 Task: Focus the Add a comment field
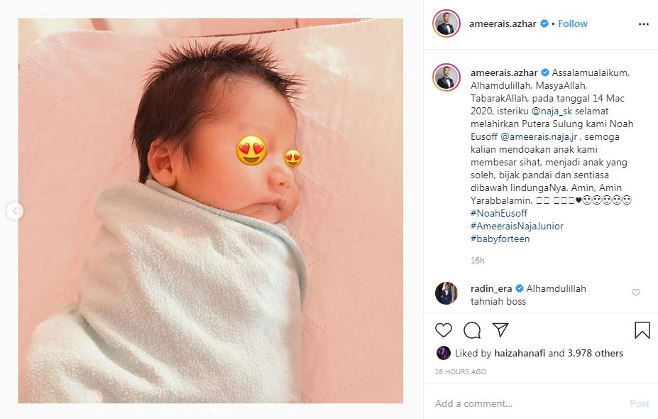pyautogui.click(x=529, y=404)
